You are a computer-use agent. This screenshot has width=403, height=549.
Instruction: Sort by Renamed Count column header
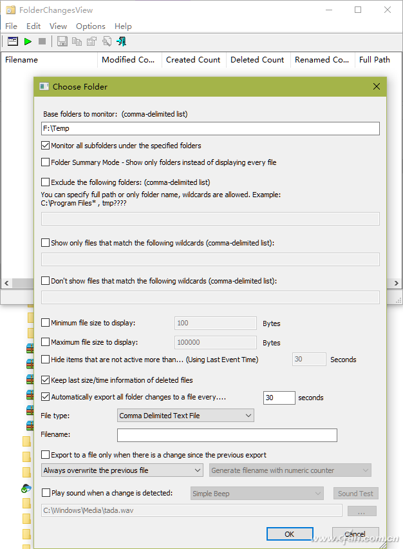322,60
